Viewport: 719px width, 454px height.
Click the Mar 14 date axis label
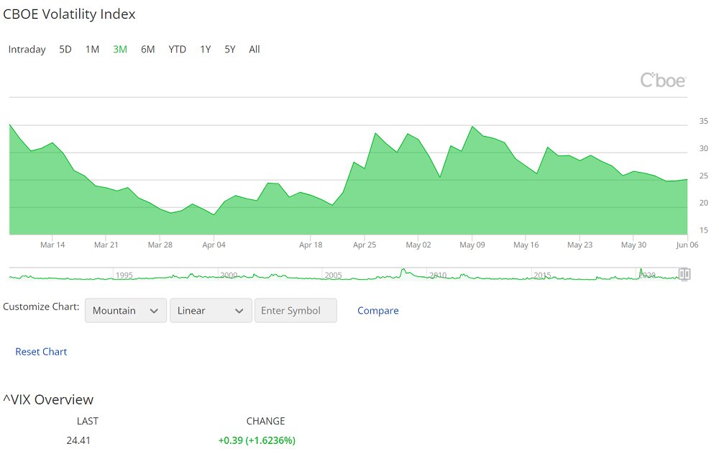(x=52, y=245)
